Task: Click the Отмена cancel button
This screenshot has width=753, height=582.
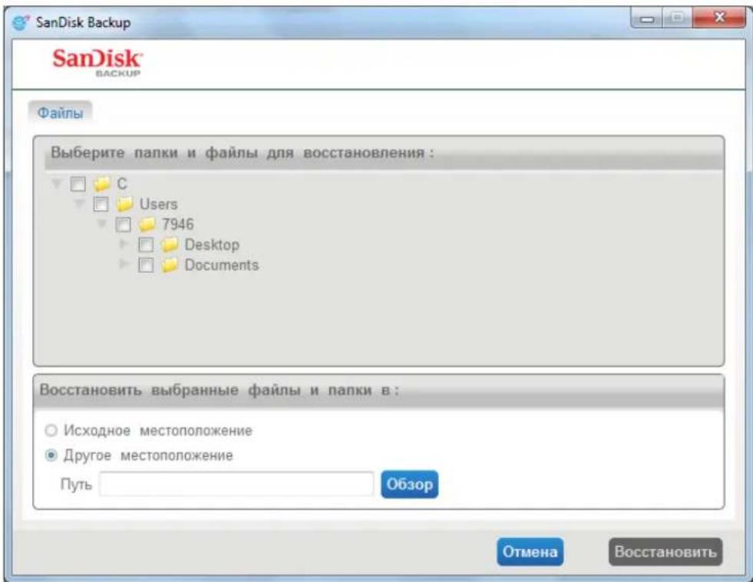Action: [530, 552]
